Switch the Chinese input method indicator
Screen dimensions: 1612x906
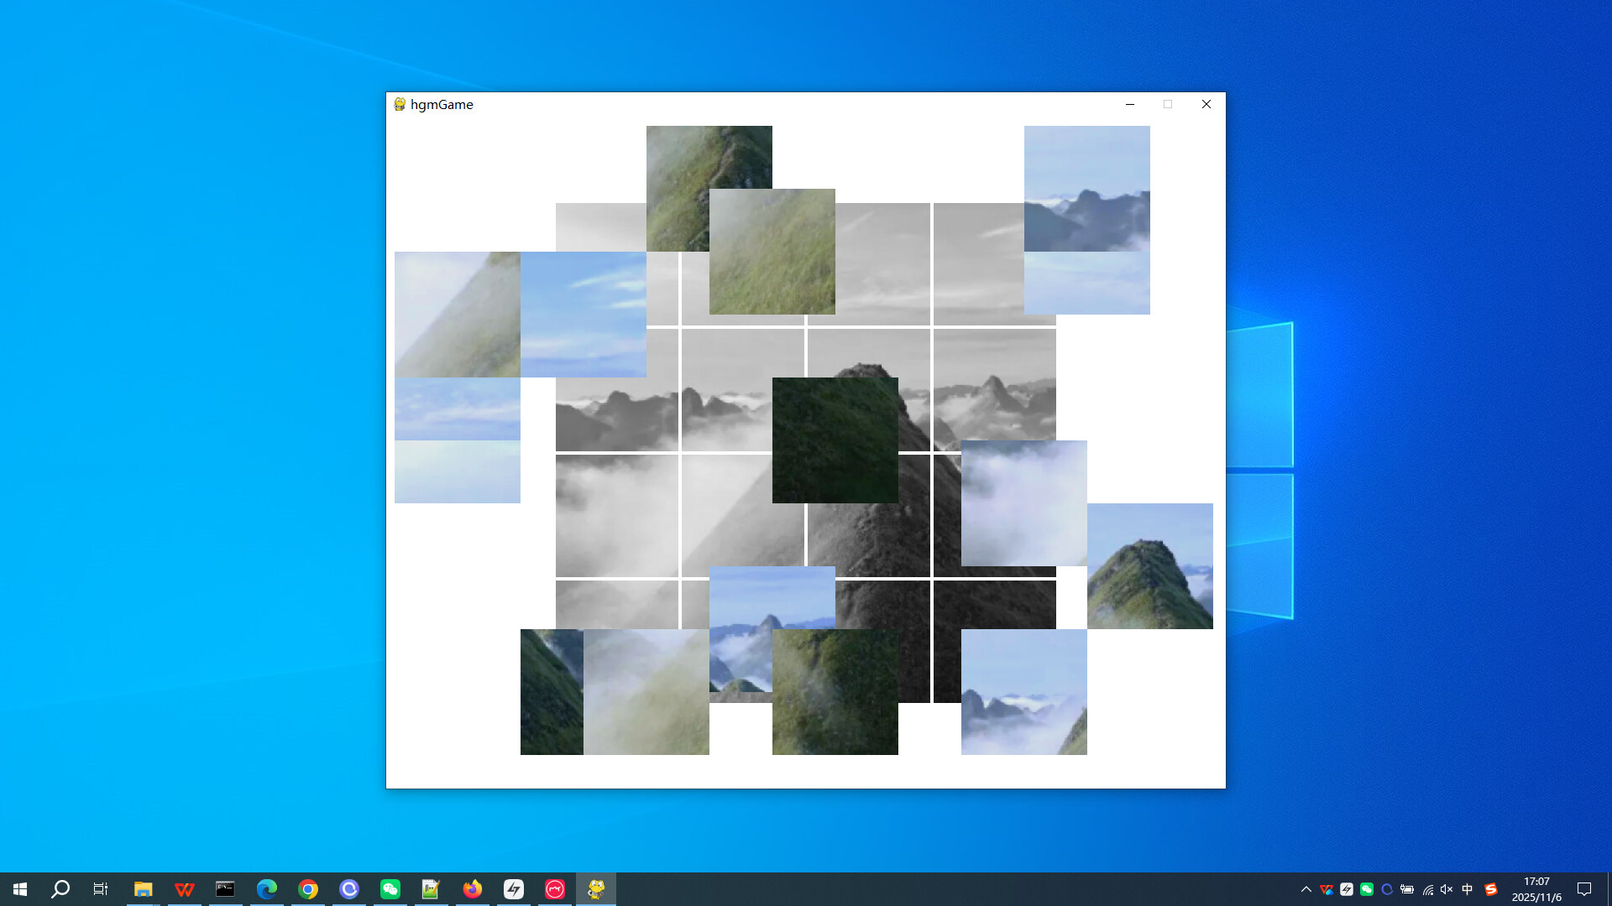1467,888
